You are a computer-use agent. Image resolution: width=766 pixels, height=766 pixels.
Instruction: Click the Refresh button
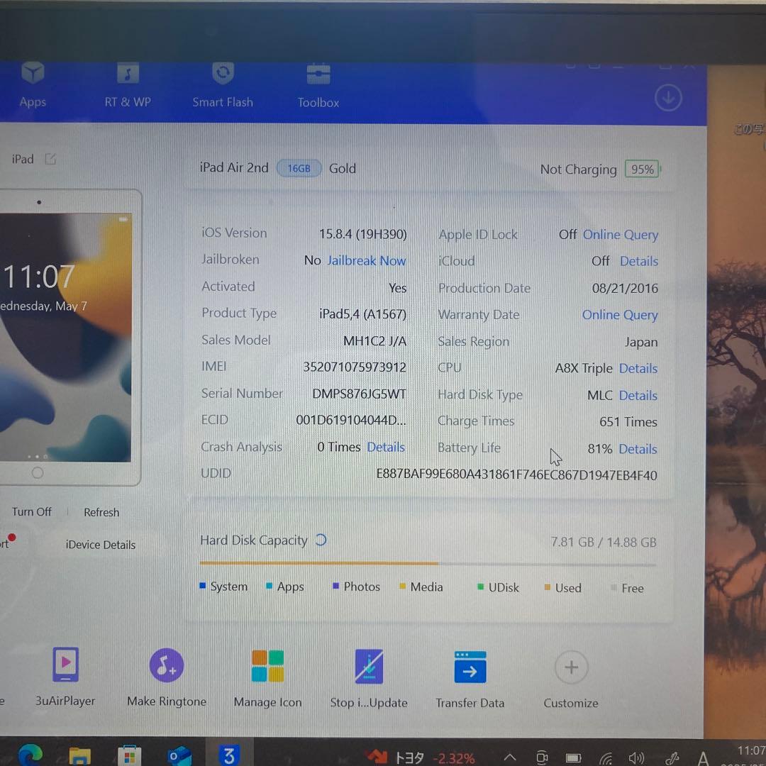tap(101, 512)
